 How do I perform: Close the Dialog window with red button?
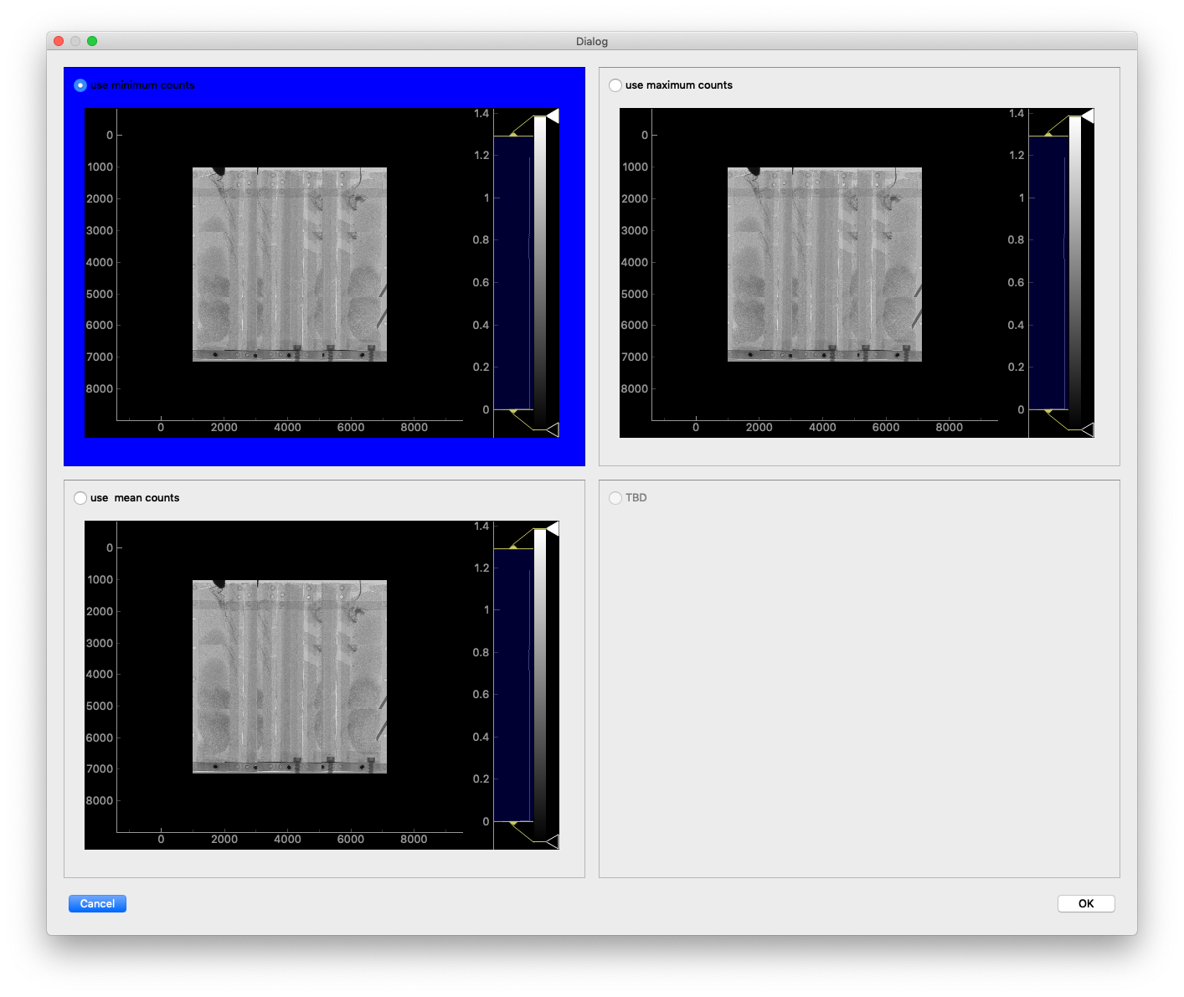click(59, 41)
